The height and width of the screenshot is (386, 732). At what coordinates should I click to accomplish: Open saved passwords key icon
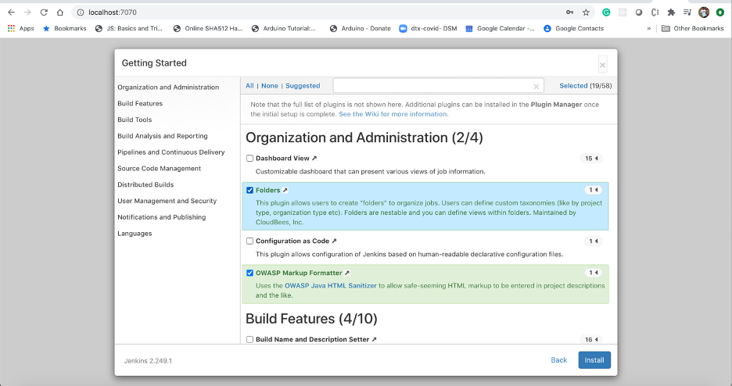(569, 13)
